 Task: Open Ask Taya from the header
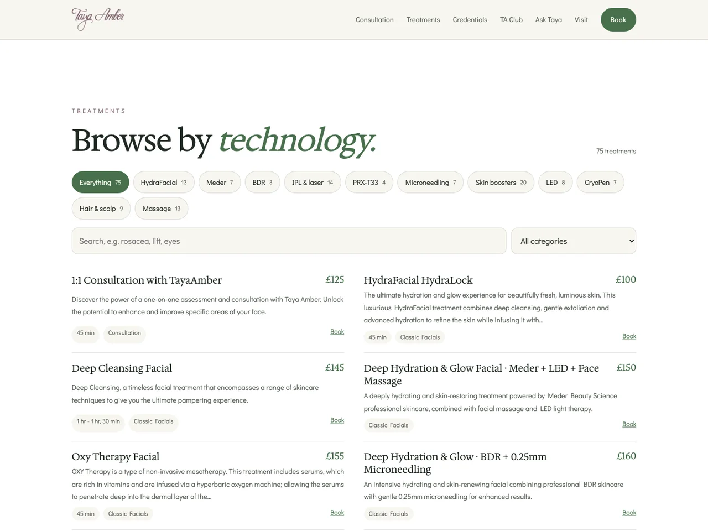pos(549,20)
